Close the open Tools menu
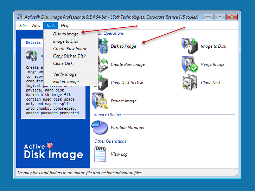Viewport: 255px width, 191px height. [51, 26]
